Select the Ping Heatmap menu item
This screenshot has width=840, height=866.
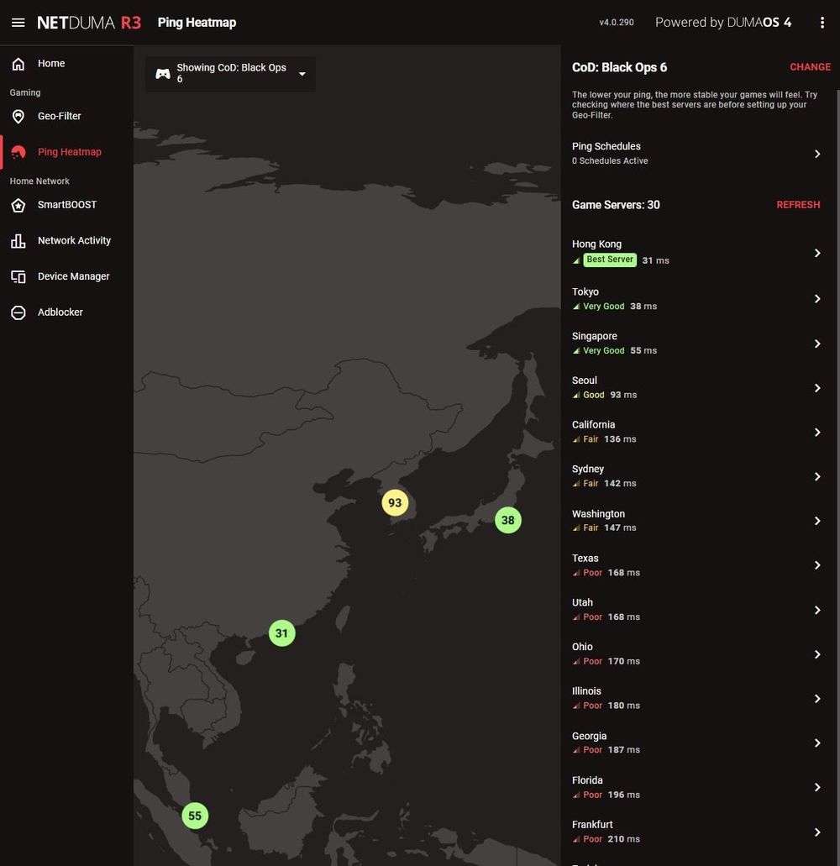(x=69, y=152)
